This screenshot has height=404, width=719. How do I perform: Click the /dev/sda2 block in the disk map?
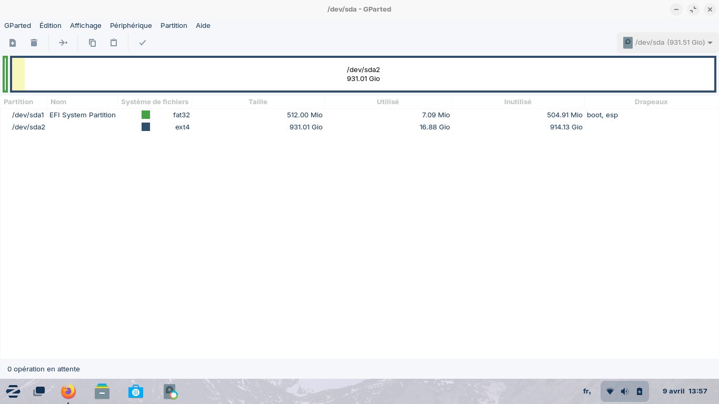(x=363, y=74)
